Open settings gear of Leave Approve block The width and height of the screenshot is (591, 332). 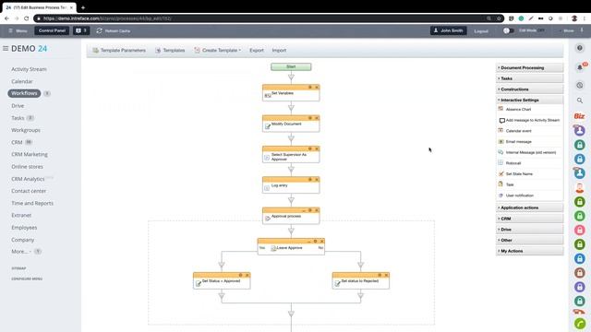click(x=316, y=242)
